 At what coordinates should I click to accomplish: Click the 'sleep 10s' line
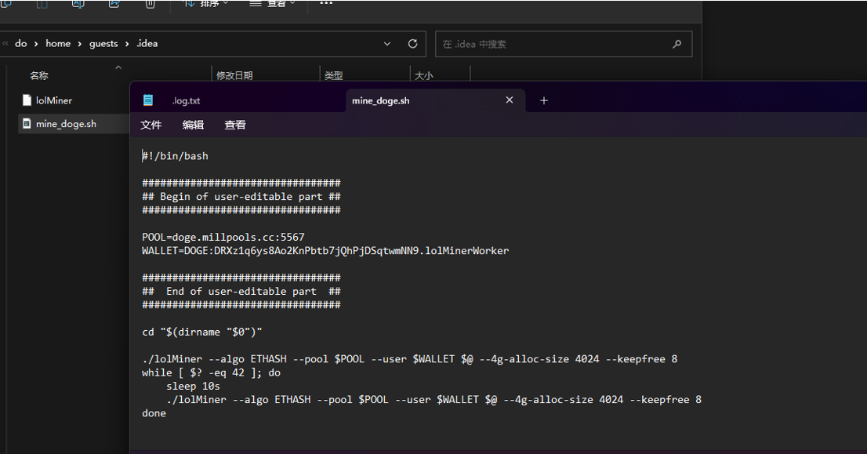point(193,386)
